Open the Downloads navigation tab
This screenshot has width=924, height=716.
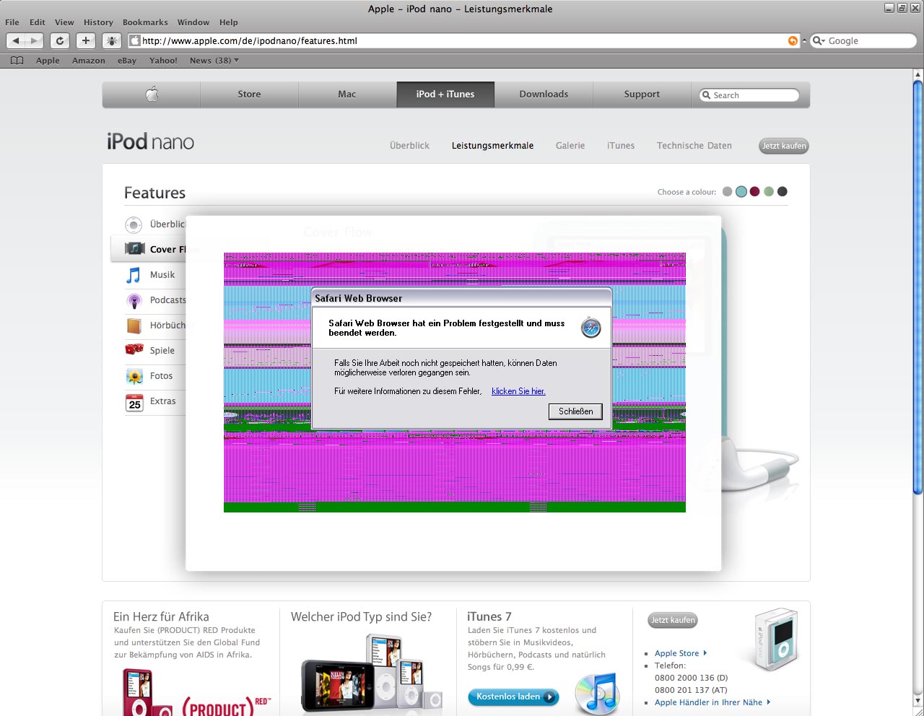click(x=544, y=94)
